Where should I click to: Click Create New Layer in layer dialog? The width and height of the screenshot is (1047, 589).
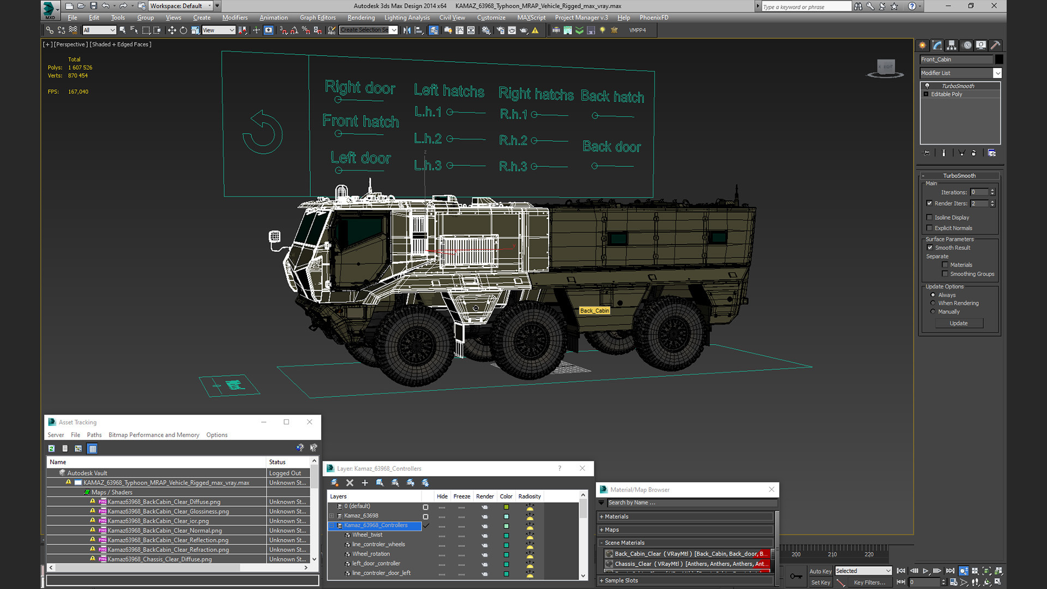pos(335,483)
